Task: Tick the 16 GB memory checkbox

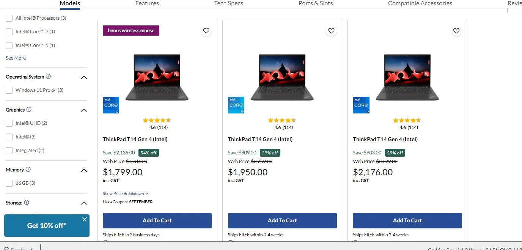Action: pos(9,183)
